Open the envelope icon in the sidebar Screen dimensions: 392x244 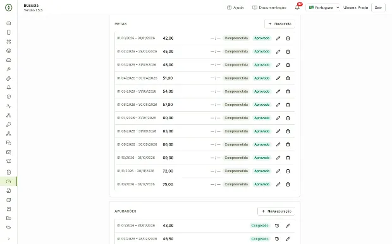pyautogui.click(x=8, y=152)
